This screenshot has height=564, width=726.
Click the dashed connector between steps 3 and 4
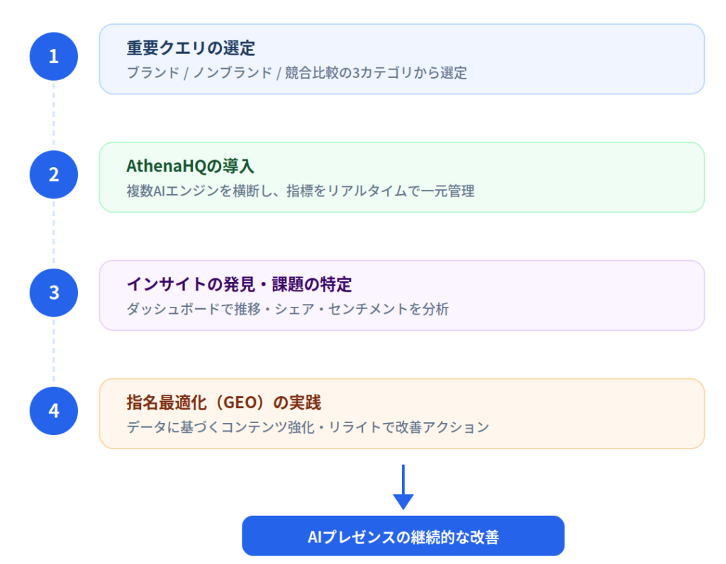(x=53, y=351)
